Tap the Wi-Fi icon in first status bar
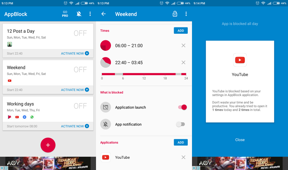This screenshot has width=288, height=170. [x=71, y=3]
